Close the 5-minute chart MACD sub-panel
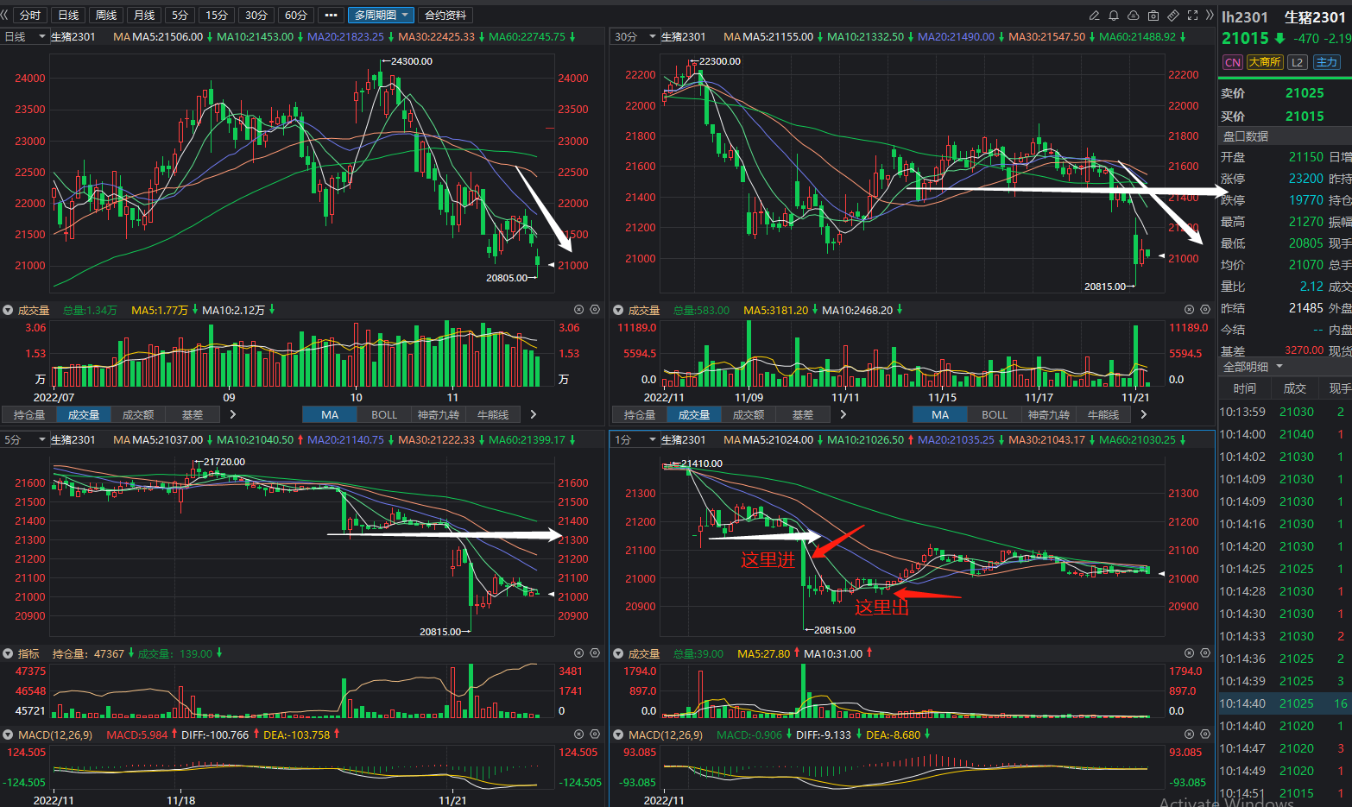This screenshot has height=807, width=1352. (579, 734)
